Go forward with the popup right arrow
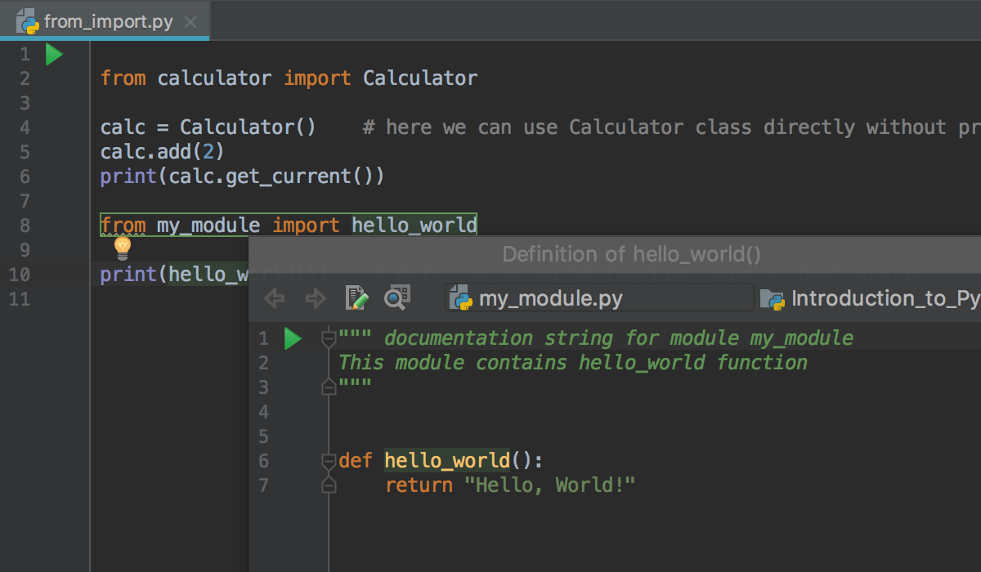The width and height of the screenshot is (981, 572). coord(315,299)
